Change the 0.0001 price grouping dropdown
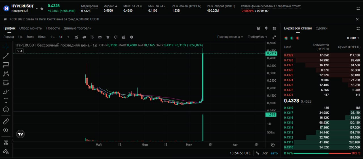Viewport: 363px width, 159px height. (x=353, y=38)
